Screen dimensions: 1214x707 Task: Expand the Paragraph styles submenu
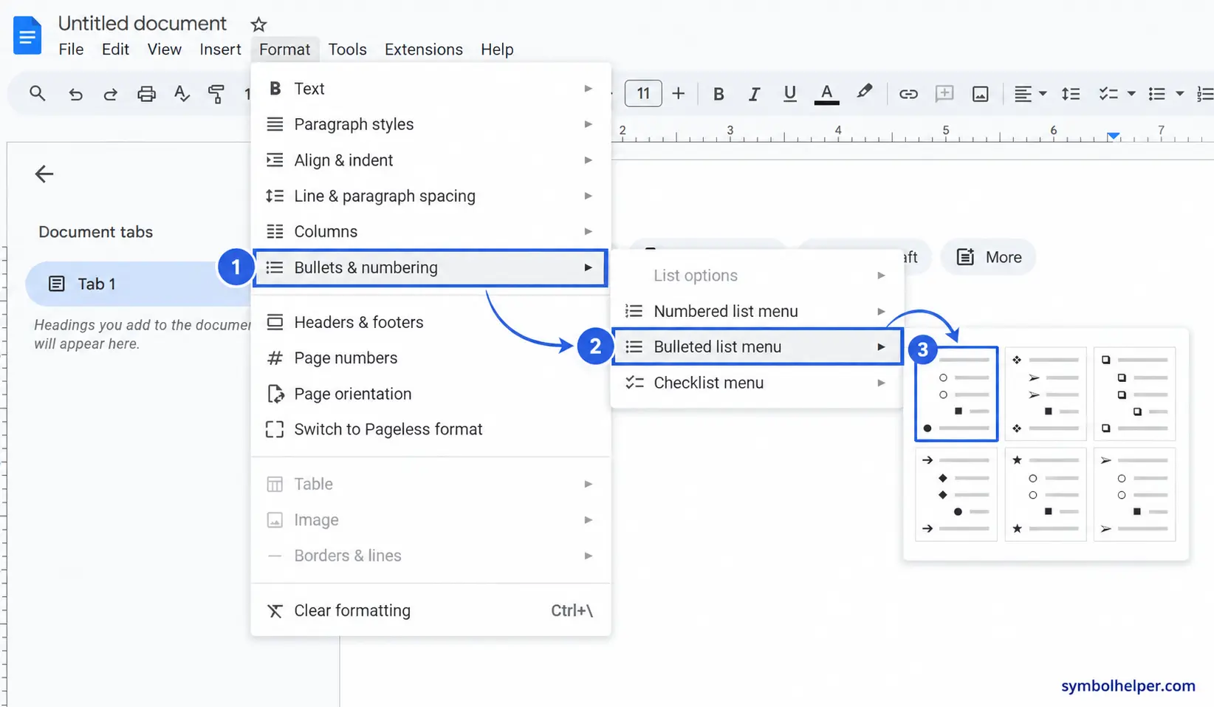[431, 124]
